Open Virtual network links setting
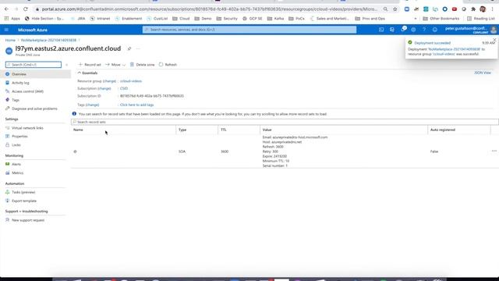The height and width of the screenshot is (281, 499). [x=27, y=128]
